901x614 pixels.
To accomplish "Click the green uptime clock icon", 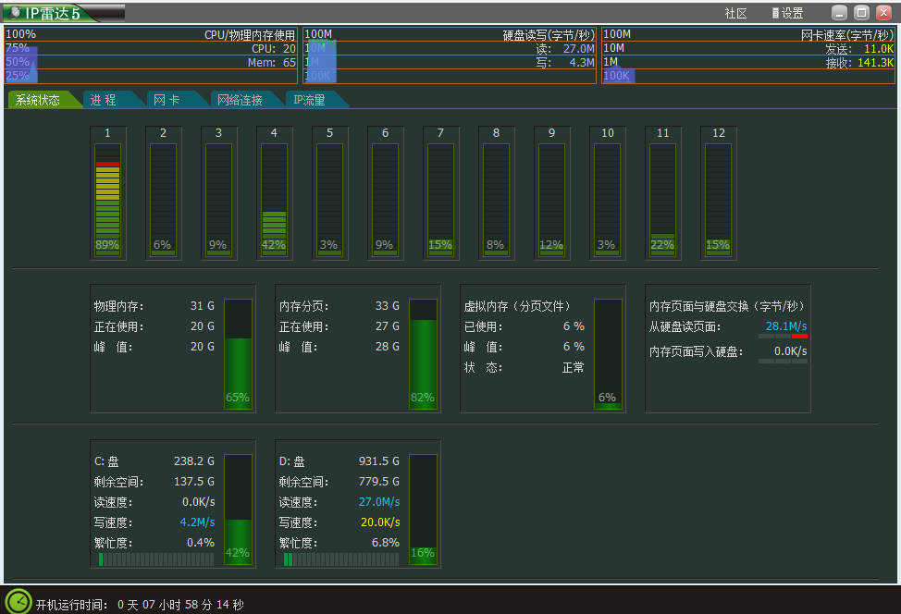I will (x=19, y=601).
